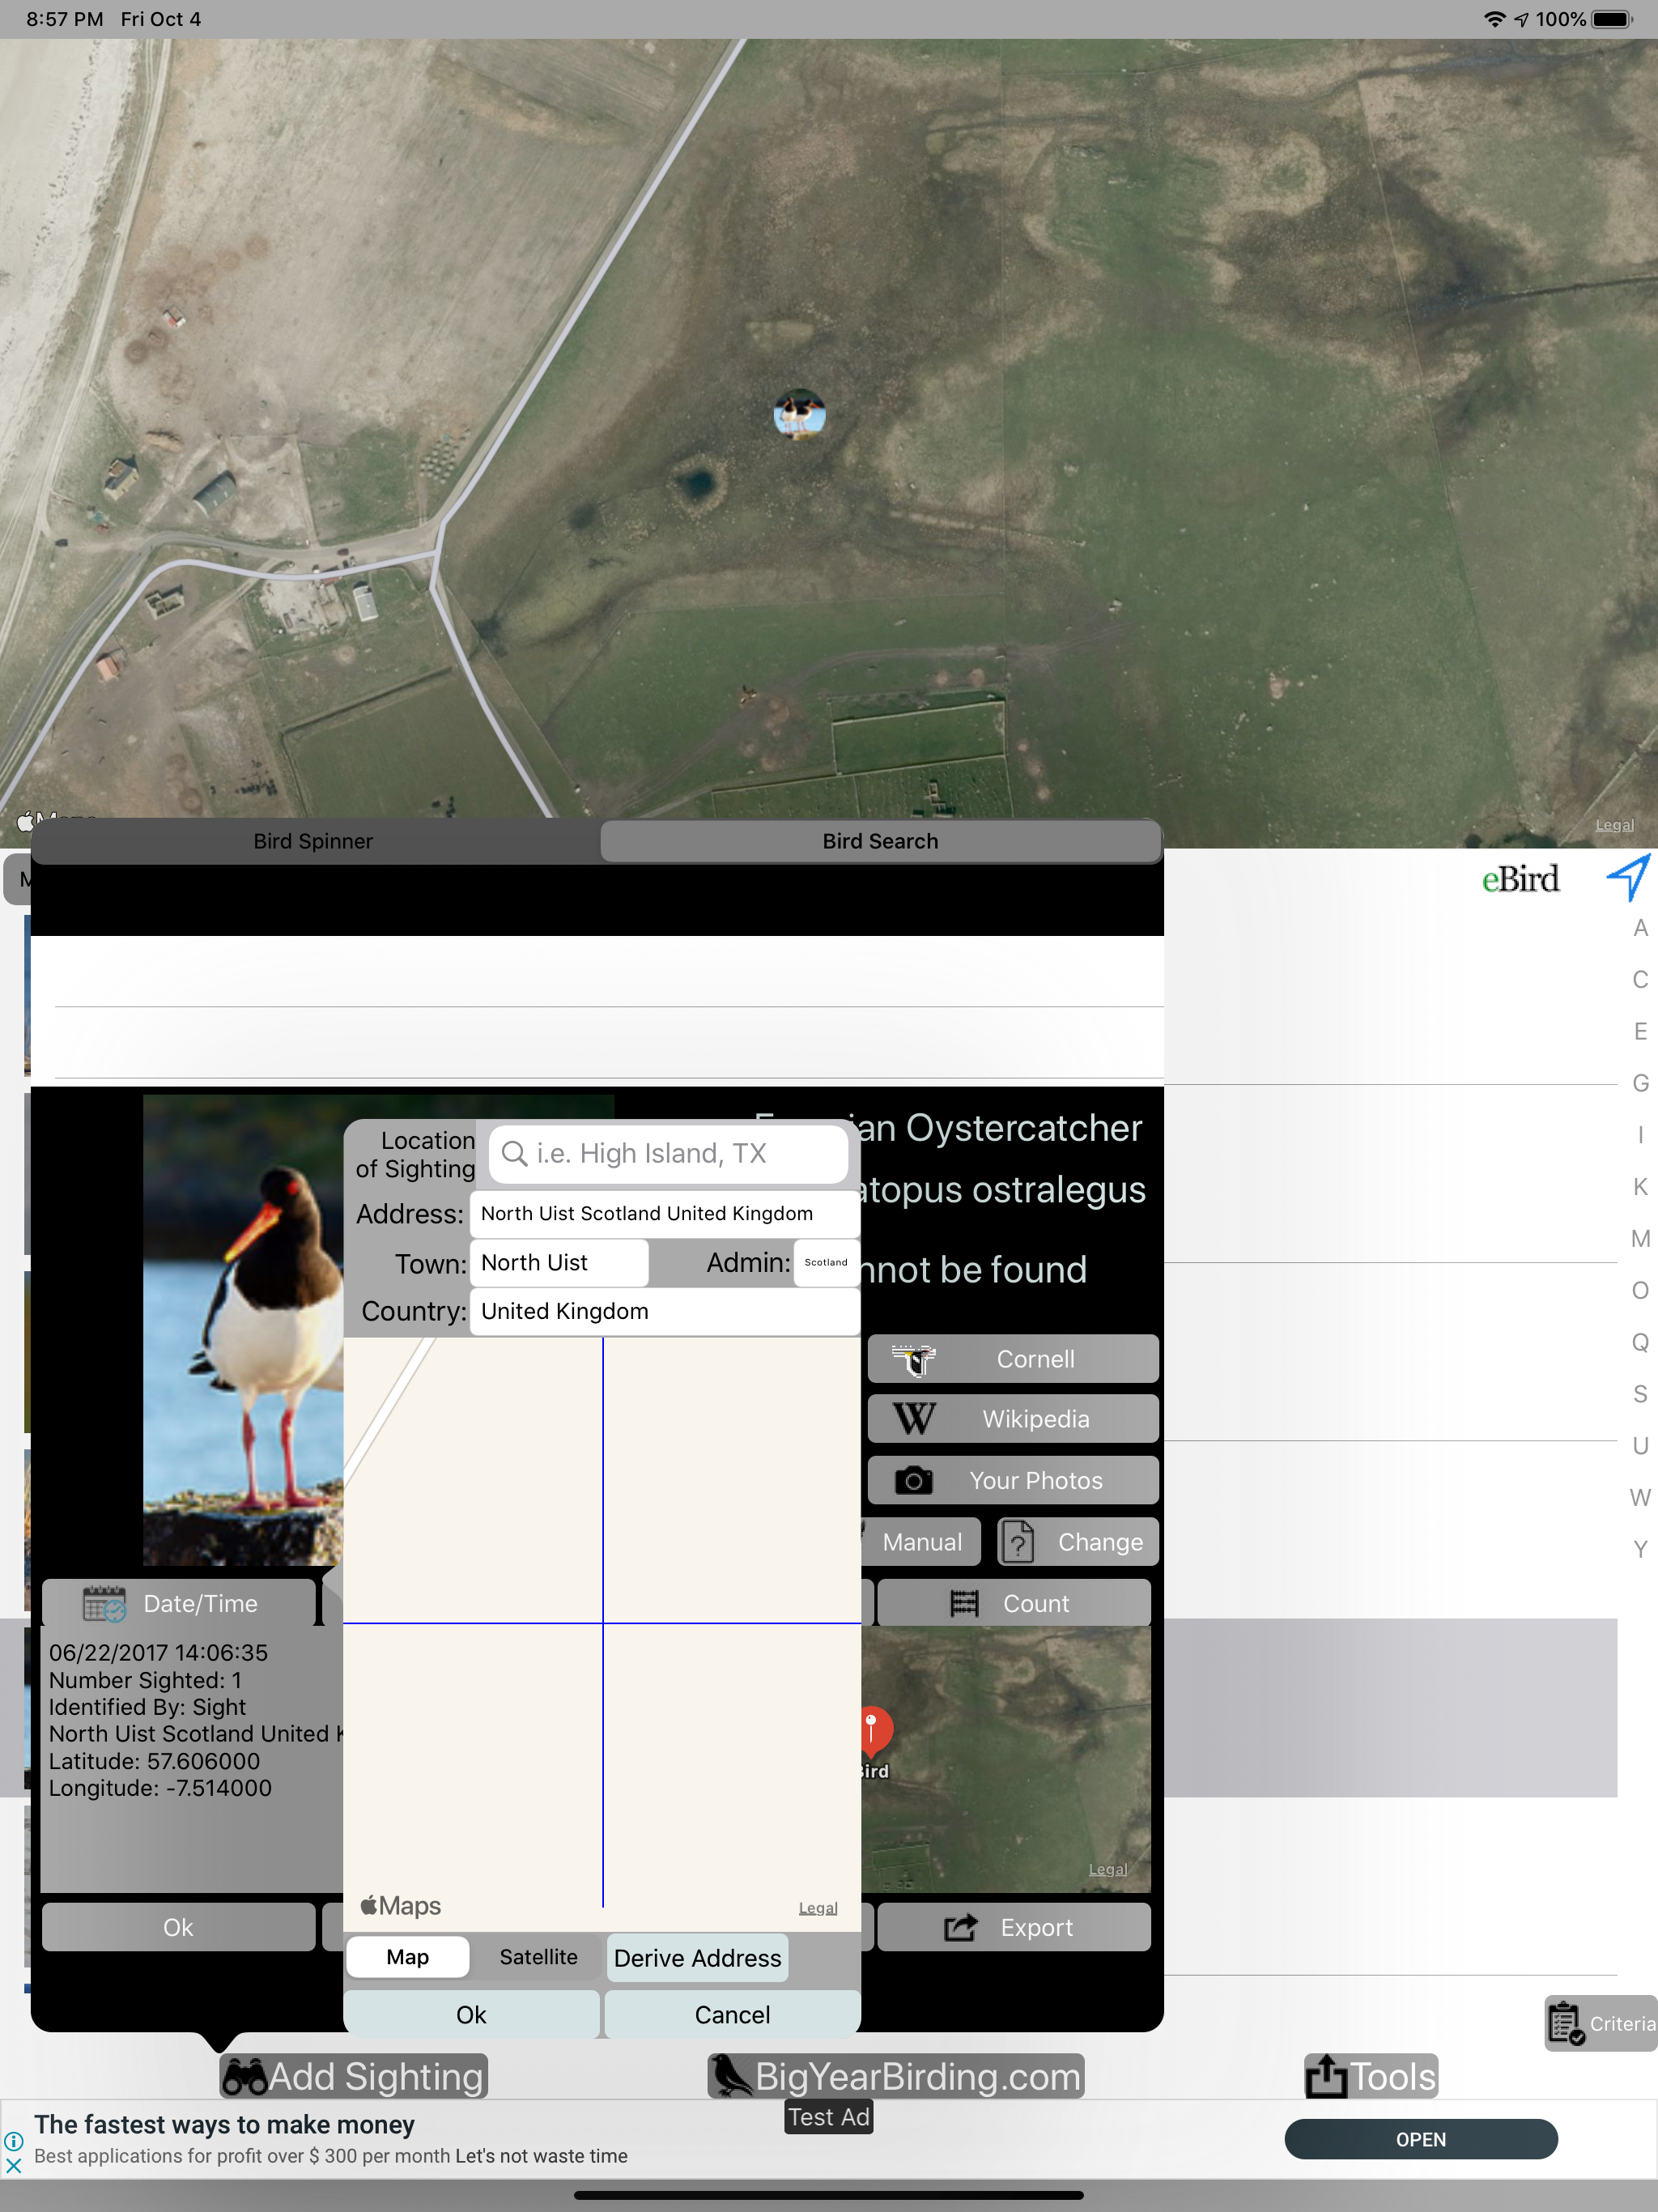Viewport: 1658px width, 2212px height.
Task: Click the question document icon on Change
Action: point(1018,1542)
